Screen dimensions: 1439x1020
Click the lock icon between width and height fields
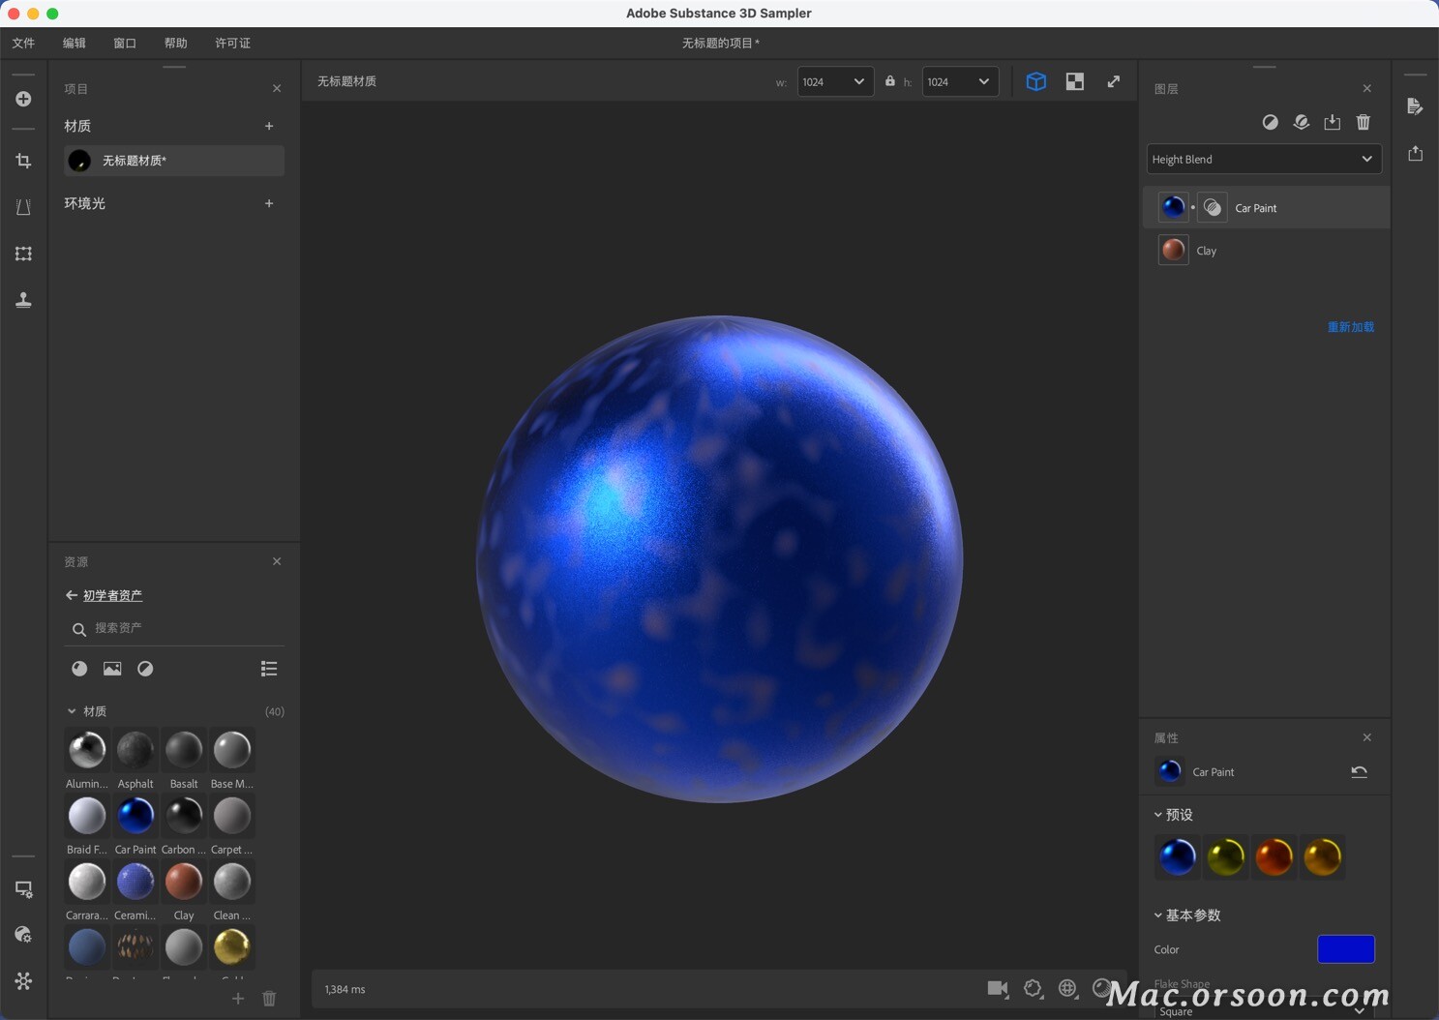[x=889, y=81]
